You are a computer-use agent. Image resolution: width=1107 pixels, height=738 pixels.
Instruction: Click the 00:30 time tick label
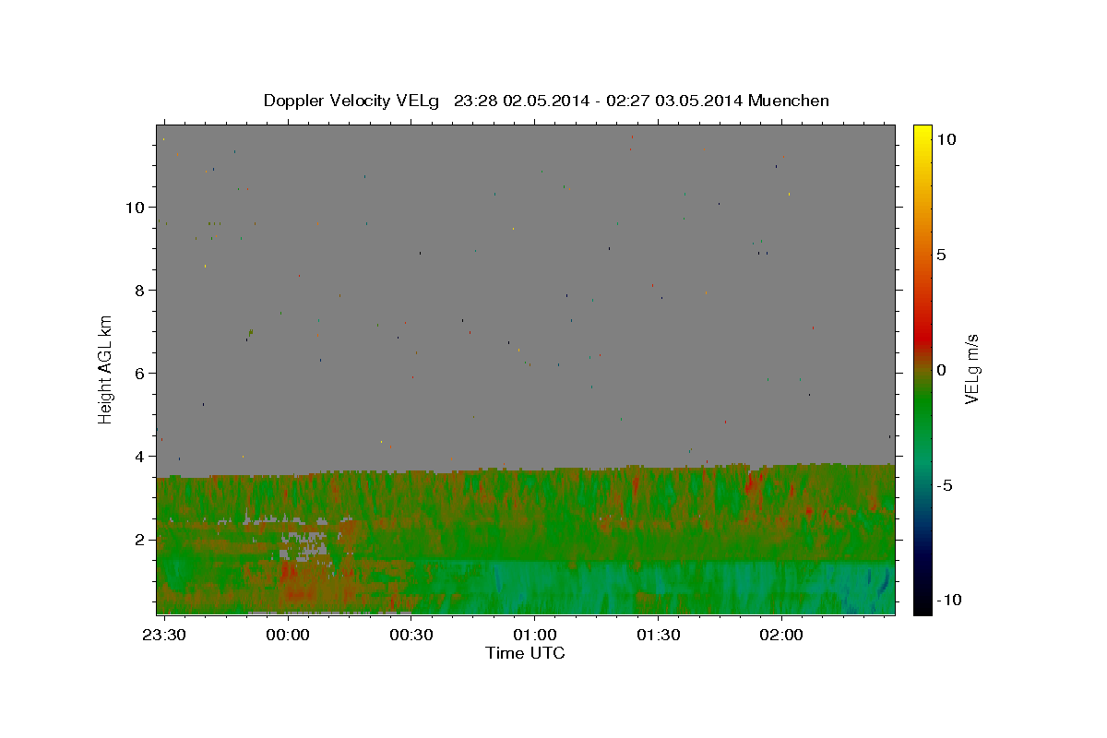click(411, 636)
